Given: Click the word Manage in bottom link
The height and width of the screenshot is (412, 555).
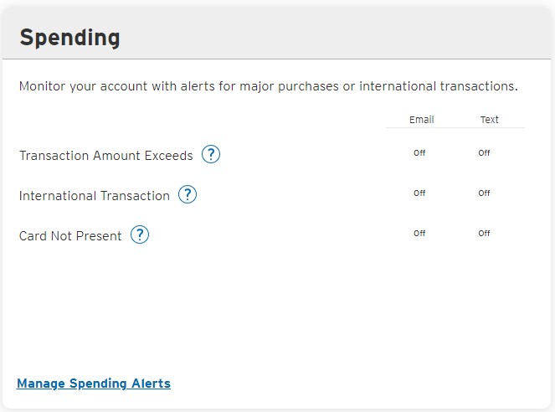Looking at the screenshot, I should coord(41,384).
